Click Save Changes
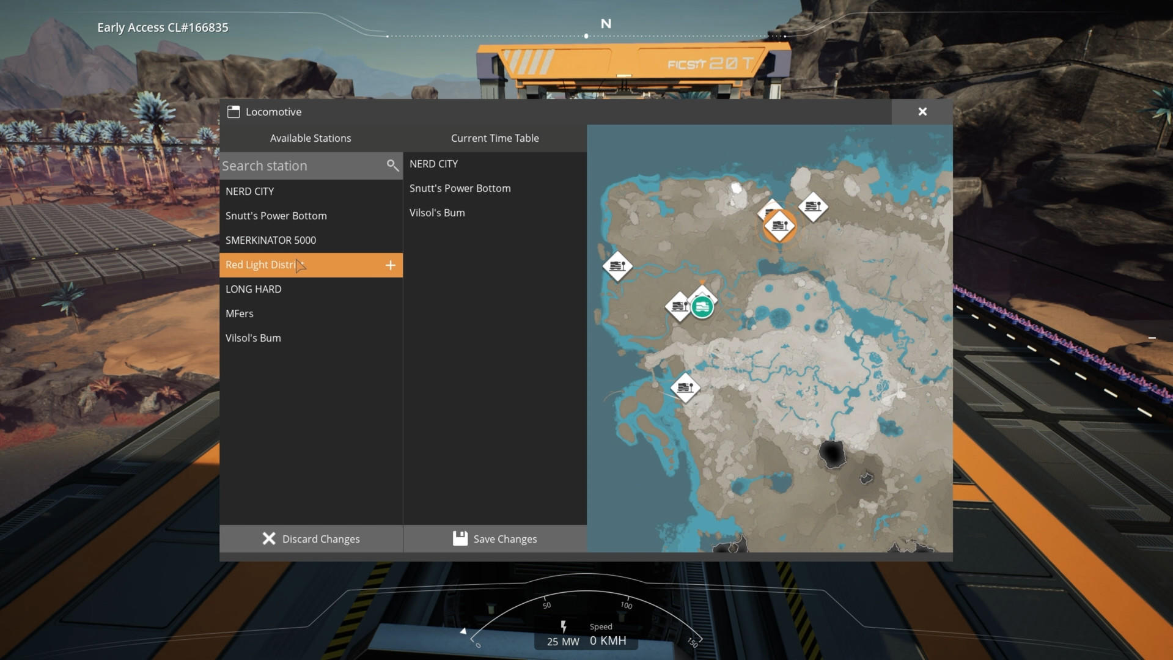This screenshot has height=660, width=1173. coord(504,538)
